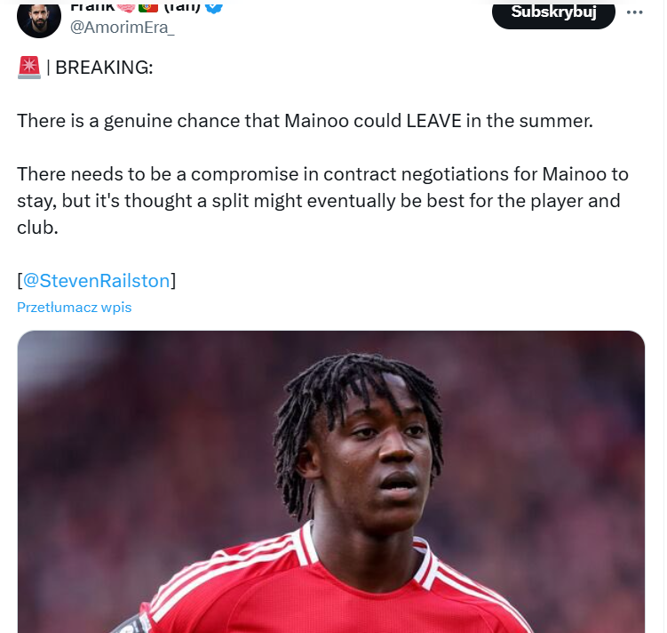This screenshot has width=667, height=633.
Task: Open the @AmorimEra_ handle link
Action: coord(122,28)
